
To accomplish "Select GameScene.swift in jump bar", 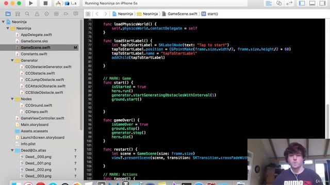I will 180,14.
